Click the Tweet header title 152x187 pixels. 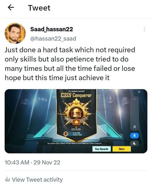click(39, 8)
